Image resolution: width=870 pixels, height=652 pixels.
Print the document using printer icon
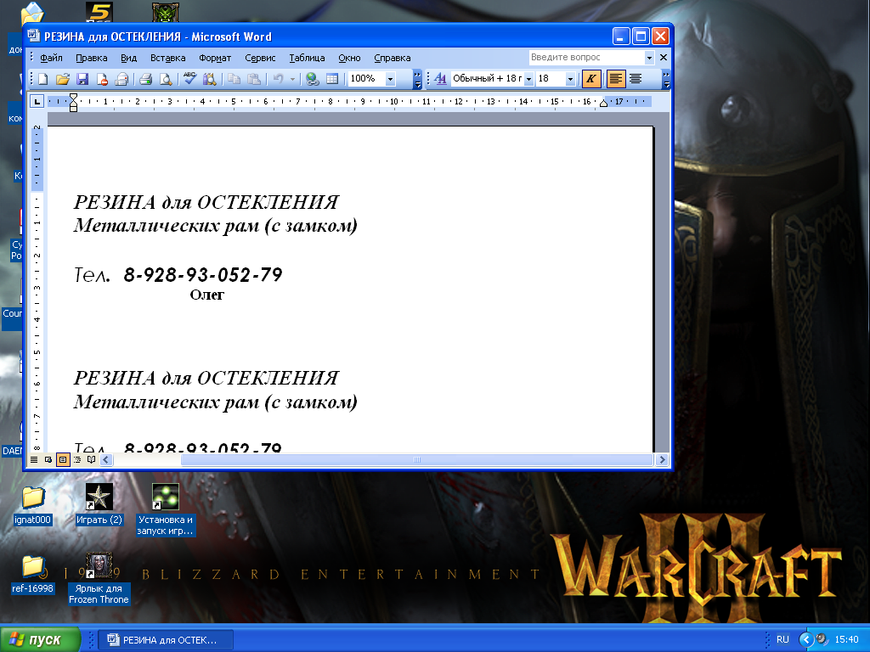click(x=146, y=79)
